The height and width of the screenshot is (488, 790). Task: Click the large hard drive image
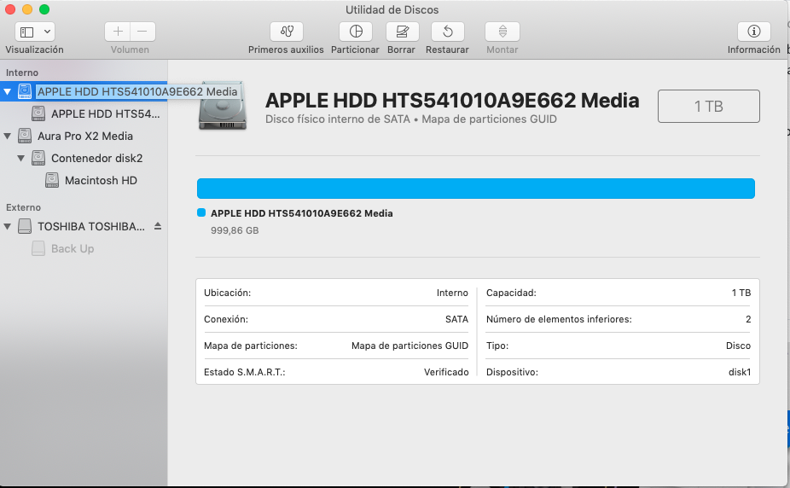pos(223,106)
